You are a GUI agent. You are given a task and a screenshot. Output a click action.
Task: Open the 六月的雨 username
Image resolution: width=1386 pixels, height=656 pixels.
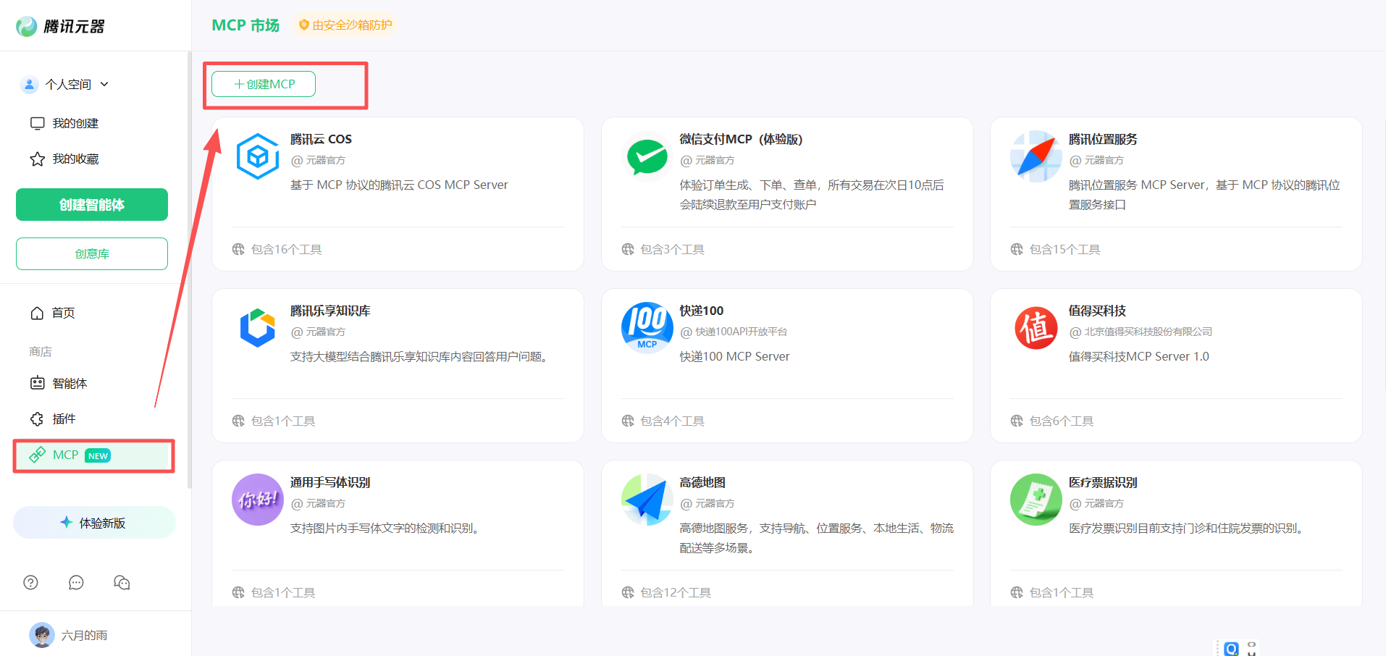84,635
